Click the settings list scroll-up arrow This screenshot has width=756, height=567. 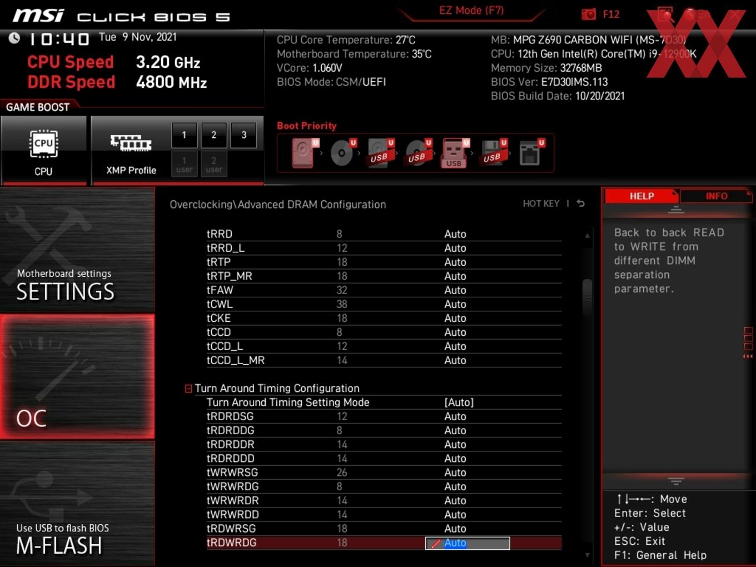click(587, 236)
